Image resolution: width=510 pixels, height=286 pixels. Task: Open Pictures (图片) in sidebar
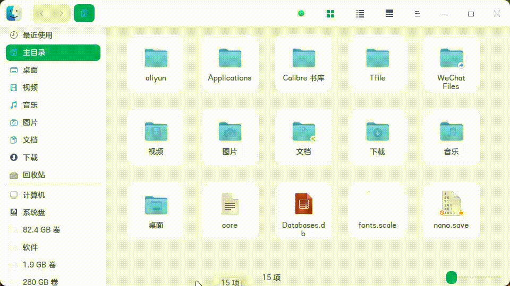pos(53,122)
